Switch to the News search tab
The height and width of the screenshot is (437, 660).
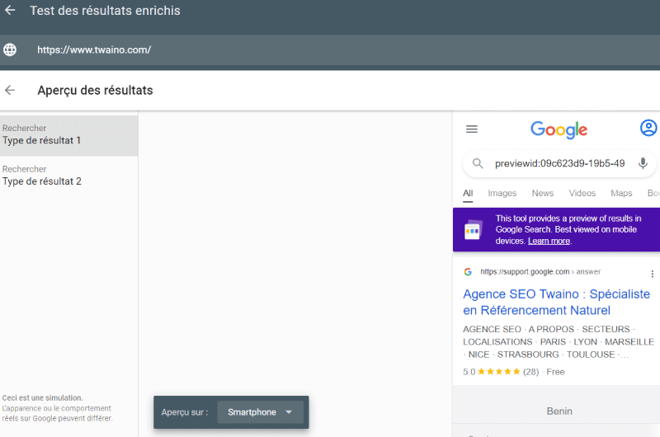(543, 193)
